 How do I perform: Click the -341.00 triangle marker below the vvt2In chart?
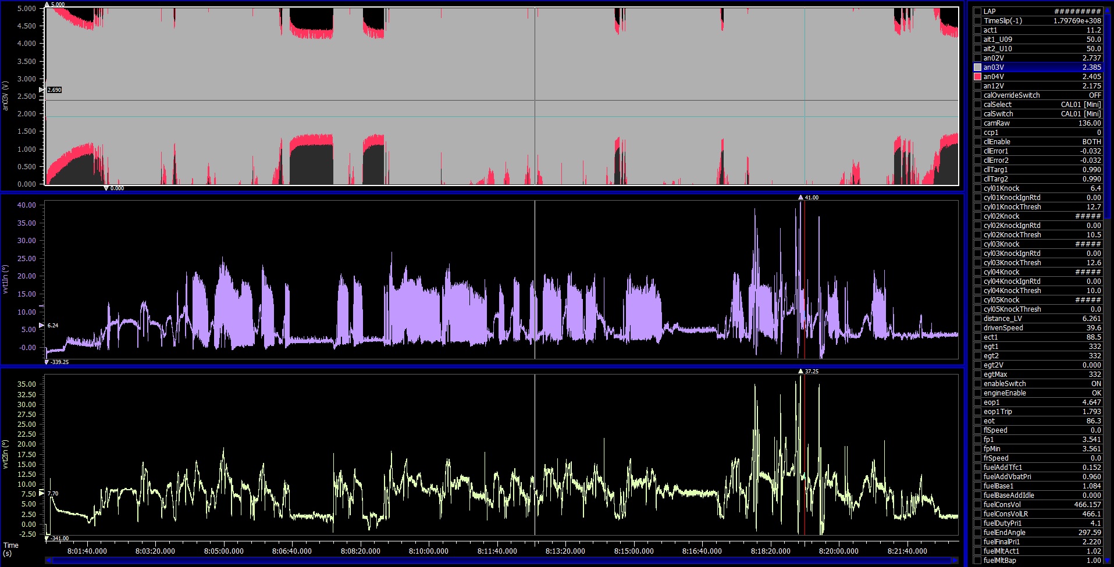pyautogui.click(x=47, y=539)
